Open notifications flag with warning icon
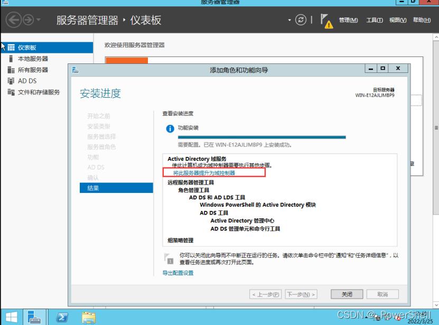This screenshot has height=325, width=439. click(x=326, y=21)
